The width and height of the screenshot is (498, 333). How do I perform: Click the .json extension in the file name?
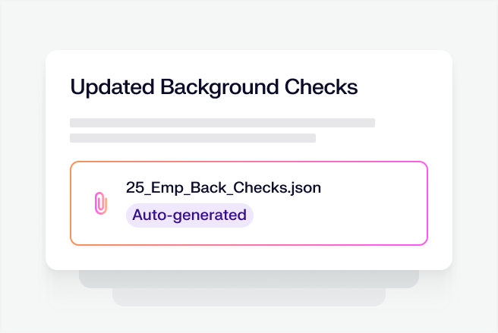(266, 188)
